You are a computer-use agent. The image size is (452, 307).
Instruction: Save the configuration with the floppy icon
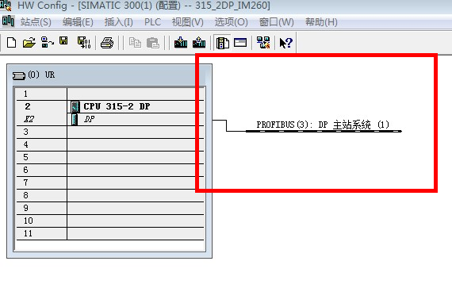pos(63,41)
